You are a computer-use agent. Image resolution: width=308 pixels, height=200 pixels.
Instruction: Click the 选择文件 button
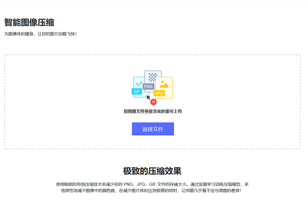tap(153, 129)
